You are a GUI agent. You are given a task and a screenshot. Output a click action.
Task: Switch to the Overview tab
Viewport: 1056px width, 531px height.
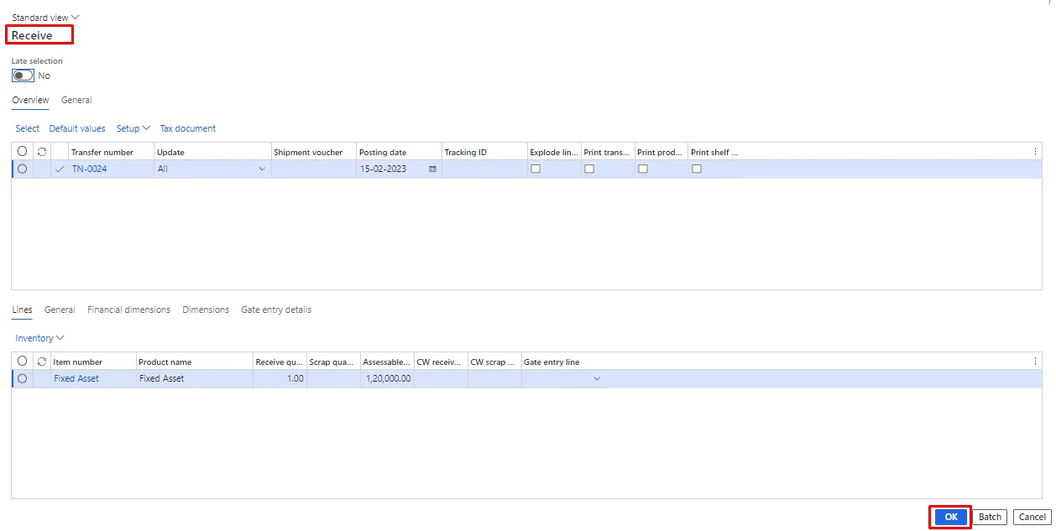pyautogui.click(x=30, y=100)
